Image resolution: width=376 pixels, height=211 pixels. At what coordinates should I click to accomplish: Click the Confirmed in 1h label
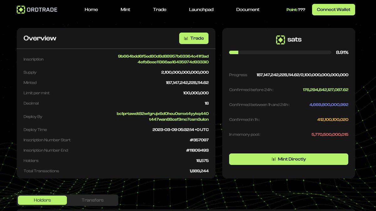[244, 119]
